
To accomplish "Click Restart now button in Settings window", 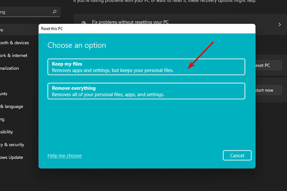I will pos(269,90).
